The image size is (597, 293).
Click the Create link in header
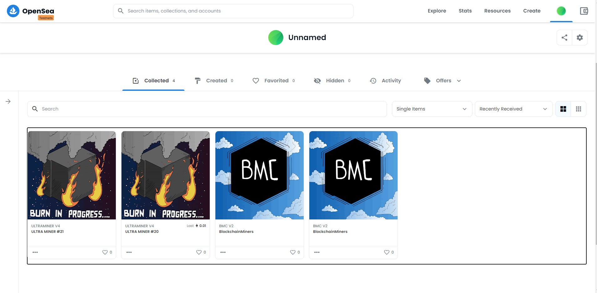tap(532, 11)
